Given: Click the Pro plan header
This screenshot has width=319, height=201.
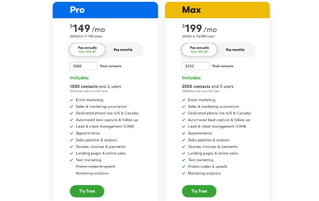Looking at the screenshot, I should (105, 10).
